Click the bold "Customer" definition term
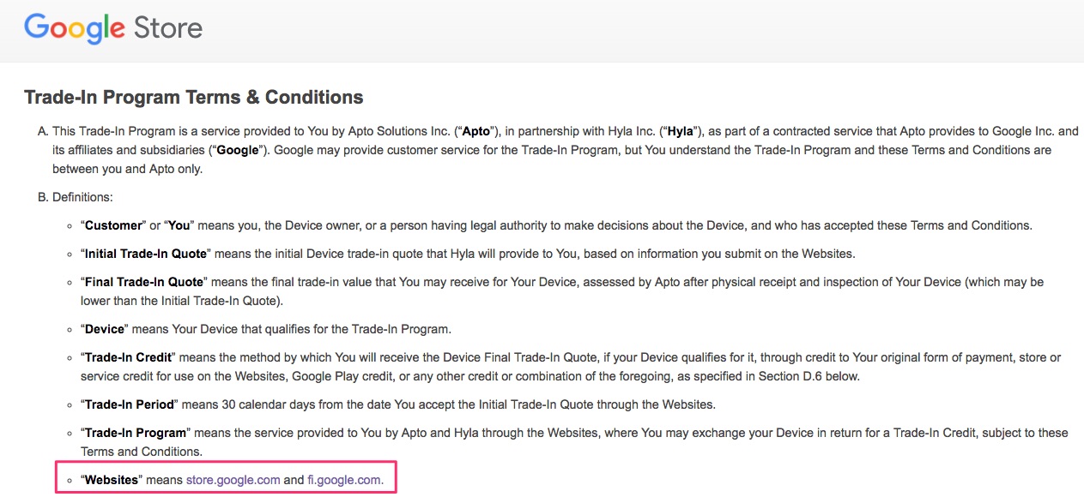Image resolution: width=1084 pixels, height=497 pixels. (113, 225)
